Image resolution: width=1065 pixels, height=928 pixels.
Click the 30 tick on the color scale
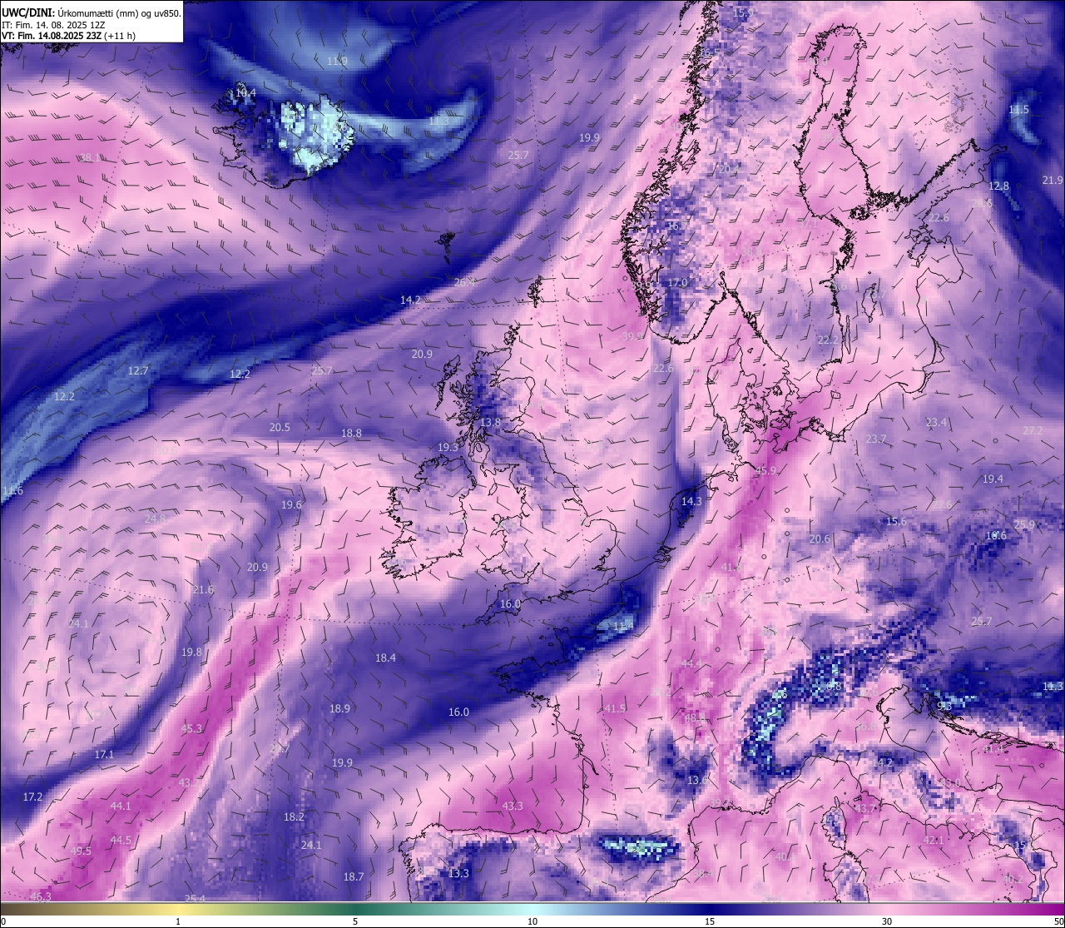coord(887,921)
